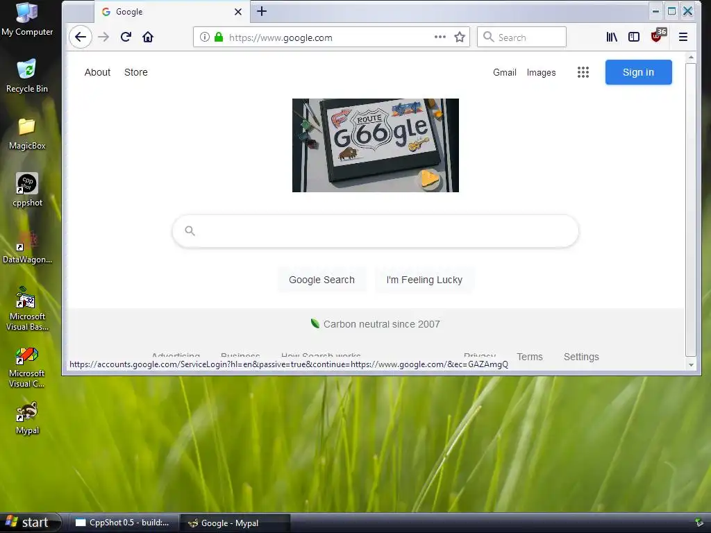Screen dimensions: 711x533
Task: Launch the cppshot shortcut
Action: (27, 190)
